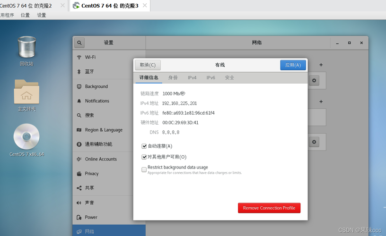Enable Restrict background data usage
Image resolution: width=386 pixels, height=236 pixels.
coord(144,169)
